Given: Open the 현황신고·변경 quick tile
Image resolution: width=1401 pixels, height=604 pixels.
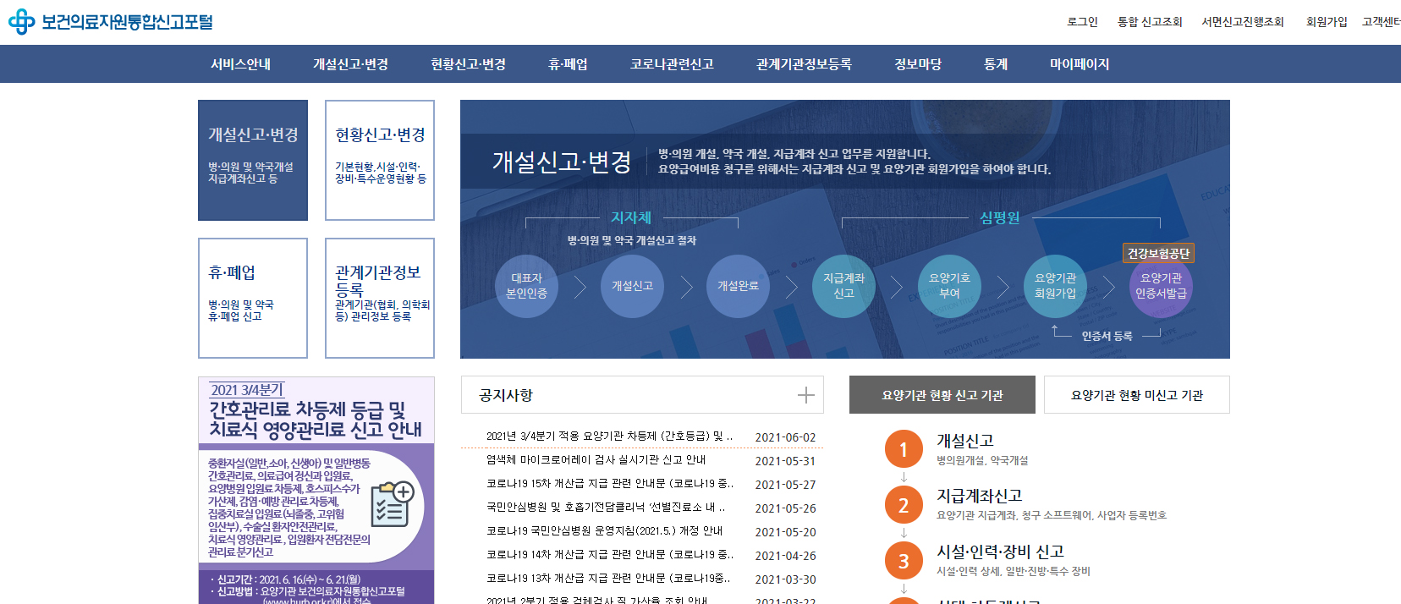Looking at the screenshot, I should 380,160.
